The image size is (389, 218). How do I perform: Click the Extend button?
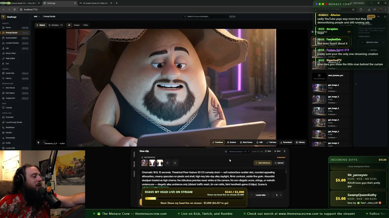[231, 142]
